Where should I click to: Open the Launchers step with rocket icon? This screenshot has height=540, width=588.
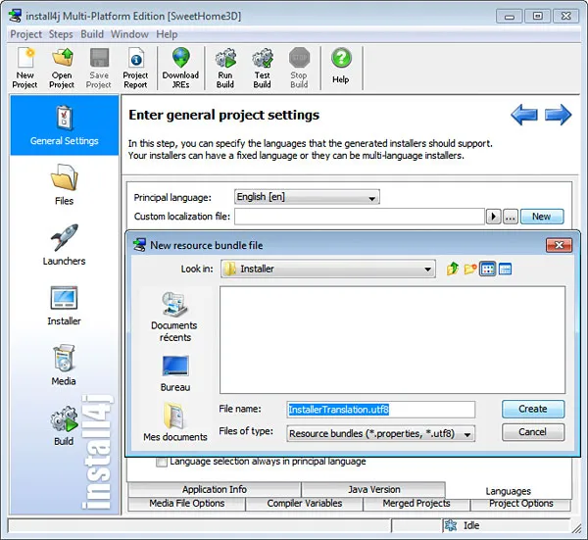tap(64, 244)
